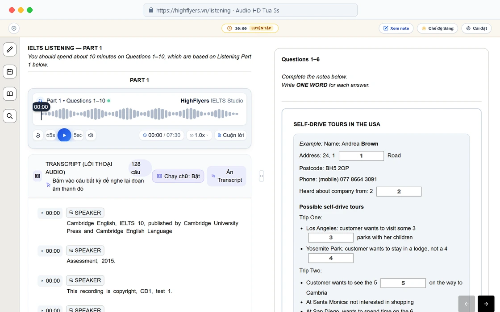Replay the 'This recording is copyright' line timestamp

[x=50, y=281]
